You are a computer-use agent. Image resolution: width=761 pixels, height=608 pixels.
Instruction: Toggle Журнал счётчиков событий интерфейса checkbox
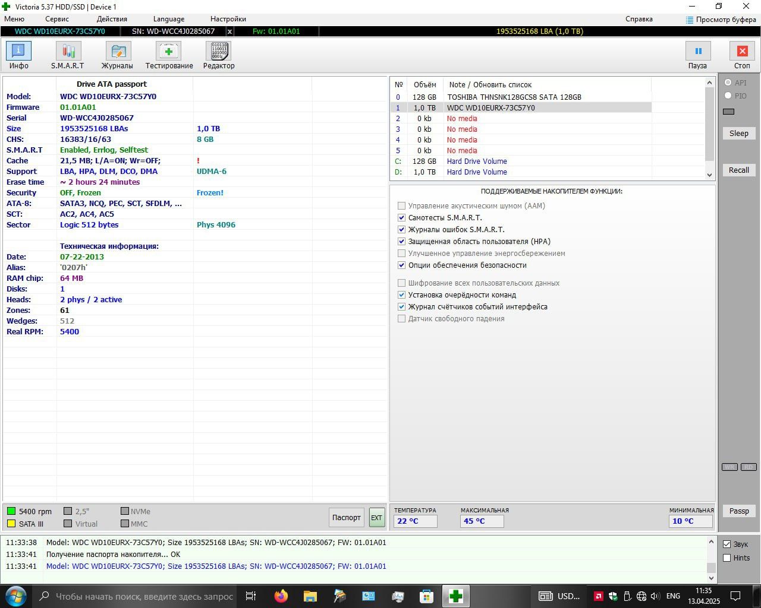click(x=401, y=307)
